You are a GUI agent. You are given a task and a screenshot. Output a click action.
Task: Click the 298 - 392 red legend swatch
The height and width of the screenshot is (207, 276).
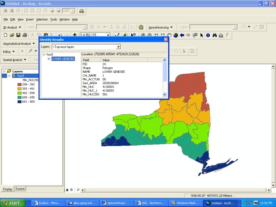point(20,84)
